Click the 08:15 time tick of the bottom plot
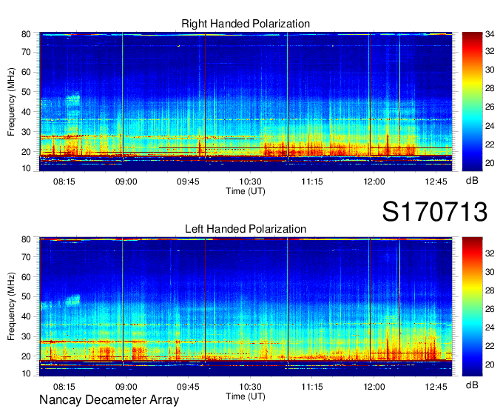The image size is (503, 409). [x=64, y=387]
